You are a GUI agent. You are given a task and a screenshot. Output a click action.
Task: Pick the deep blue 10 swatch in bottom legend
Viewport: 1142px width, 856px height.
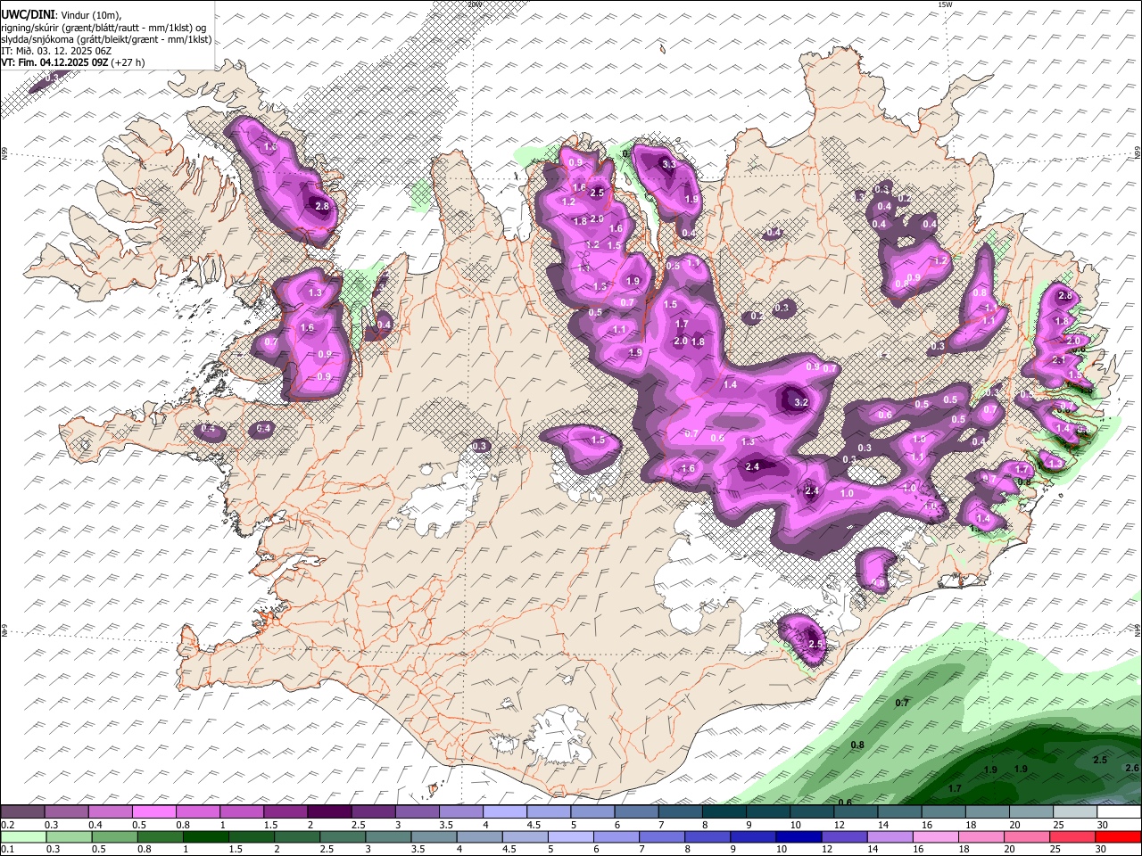(799, 836)
